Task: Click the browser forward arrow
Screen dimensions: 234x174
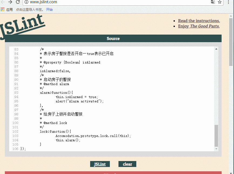Action: click(x=10, y=2)
